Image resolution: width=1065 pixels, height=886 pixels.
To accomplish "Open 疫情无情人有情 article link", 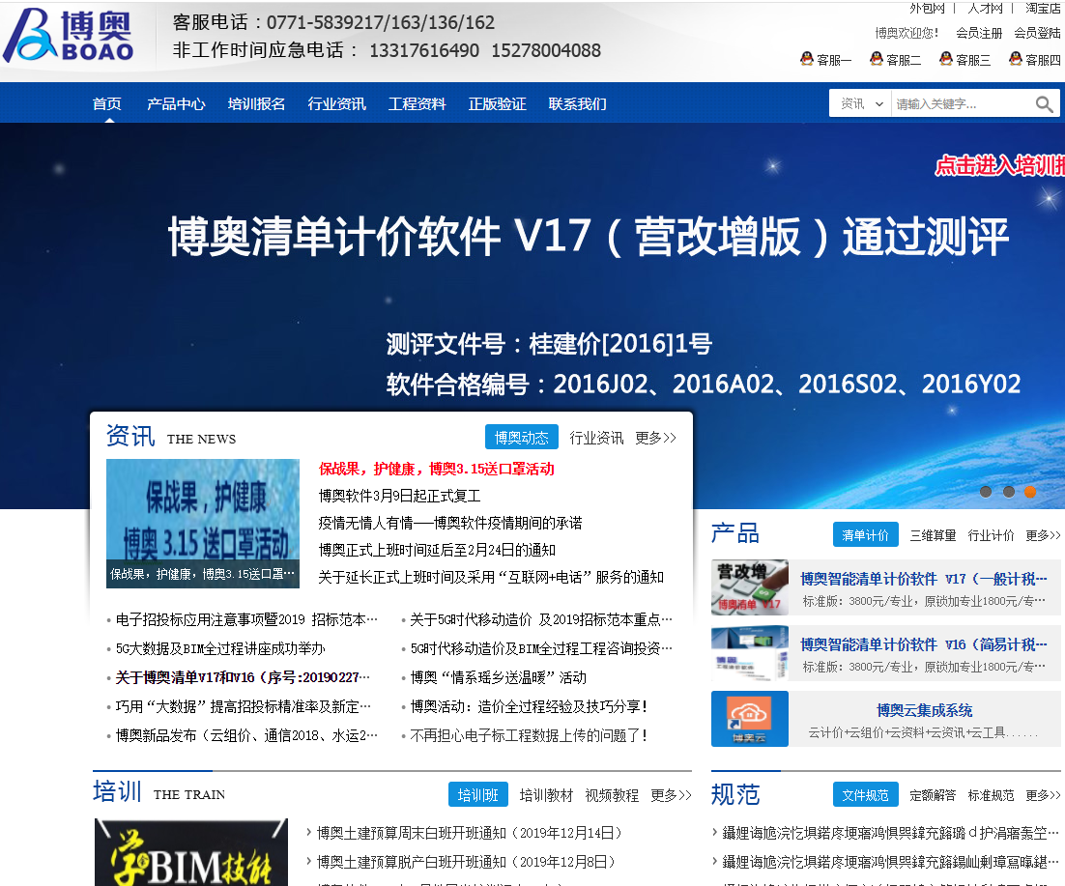I will [x=450, y=523].
